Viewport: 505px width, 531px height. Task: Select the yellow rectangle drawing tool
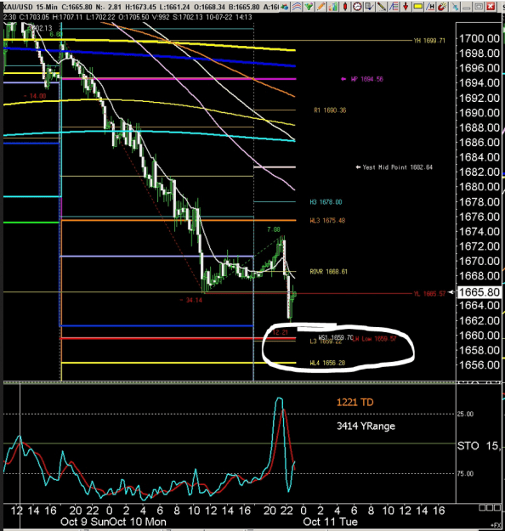coord(418,7)
